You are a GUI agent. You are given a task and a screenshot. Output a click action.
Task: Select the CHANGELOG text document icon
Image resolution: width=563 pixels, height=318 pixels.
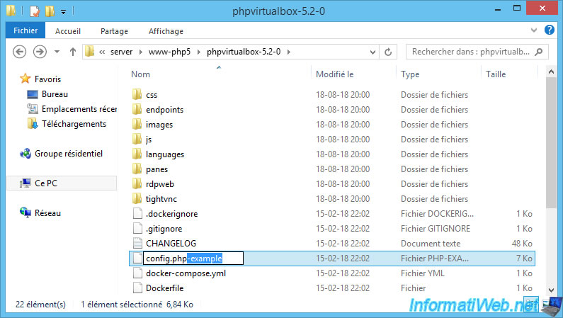click(x=137, y=244)
